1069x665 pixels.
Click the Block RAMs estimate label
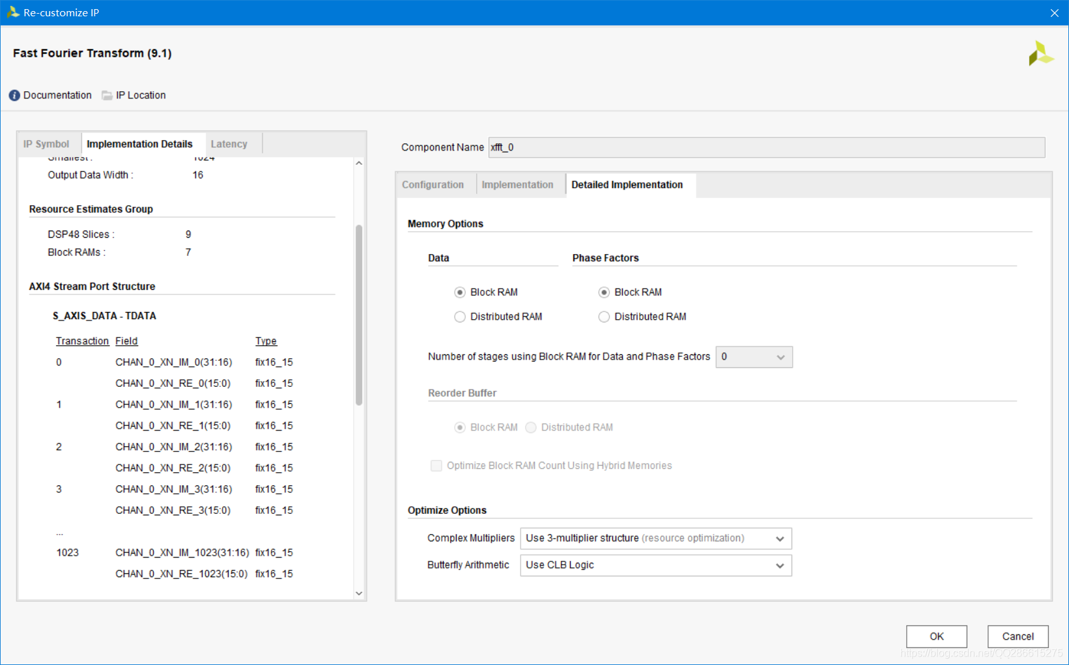76,253
